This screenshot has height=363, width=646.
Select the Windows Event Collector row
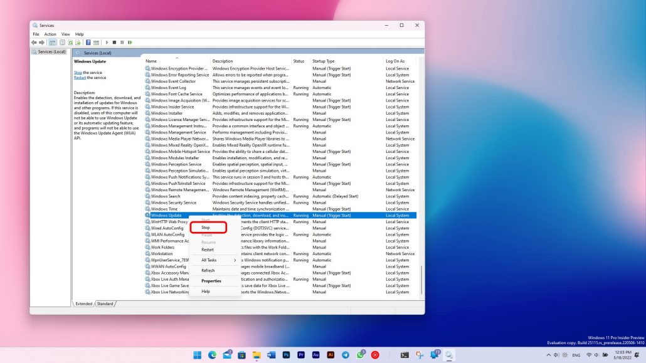(x=280, y=81)
